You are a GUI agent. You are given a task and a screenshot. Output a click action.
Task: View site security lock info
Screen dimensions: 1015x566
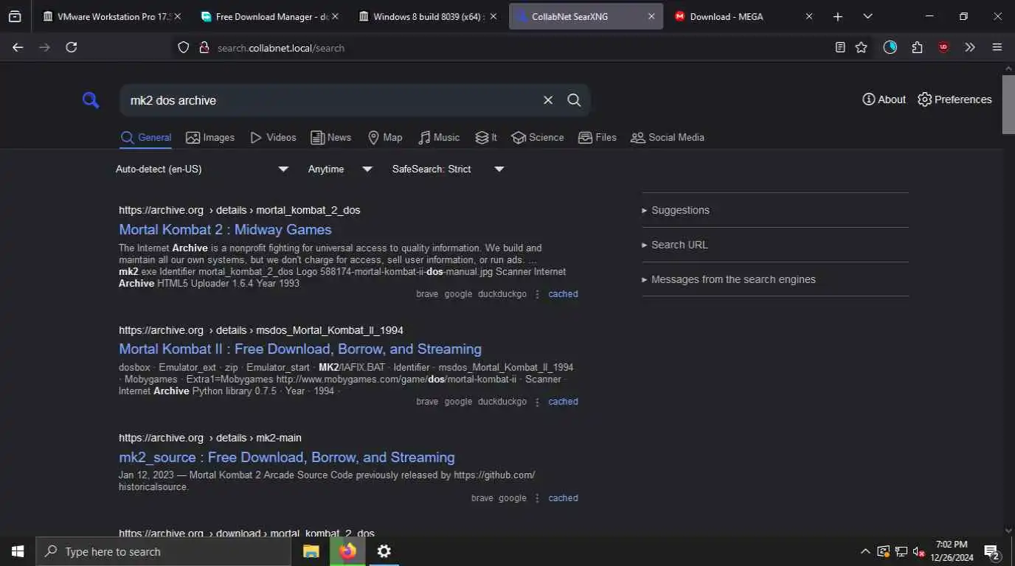pos(204,48)
